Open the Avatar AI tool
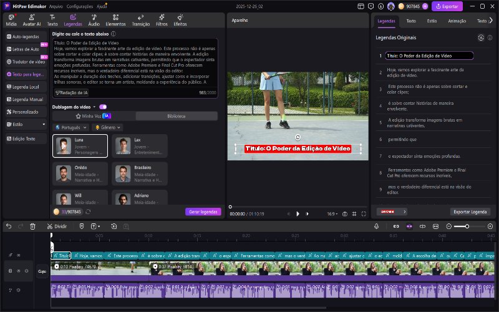The image size is (499, 312). tap(31, 19)
